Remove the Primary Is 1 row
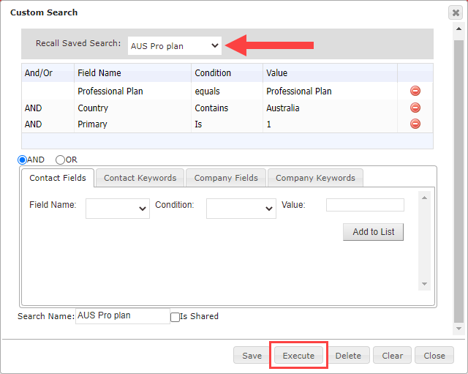The height and width of the screenshot is (374, 468). (415, 124)
